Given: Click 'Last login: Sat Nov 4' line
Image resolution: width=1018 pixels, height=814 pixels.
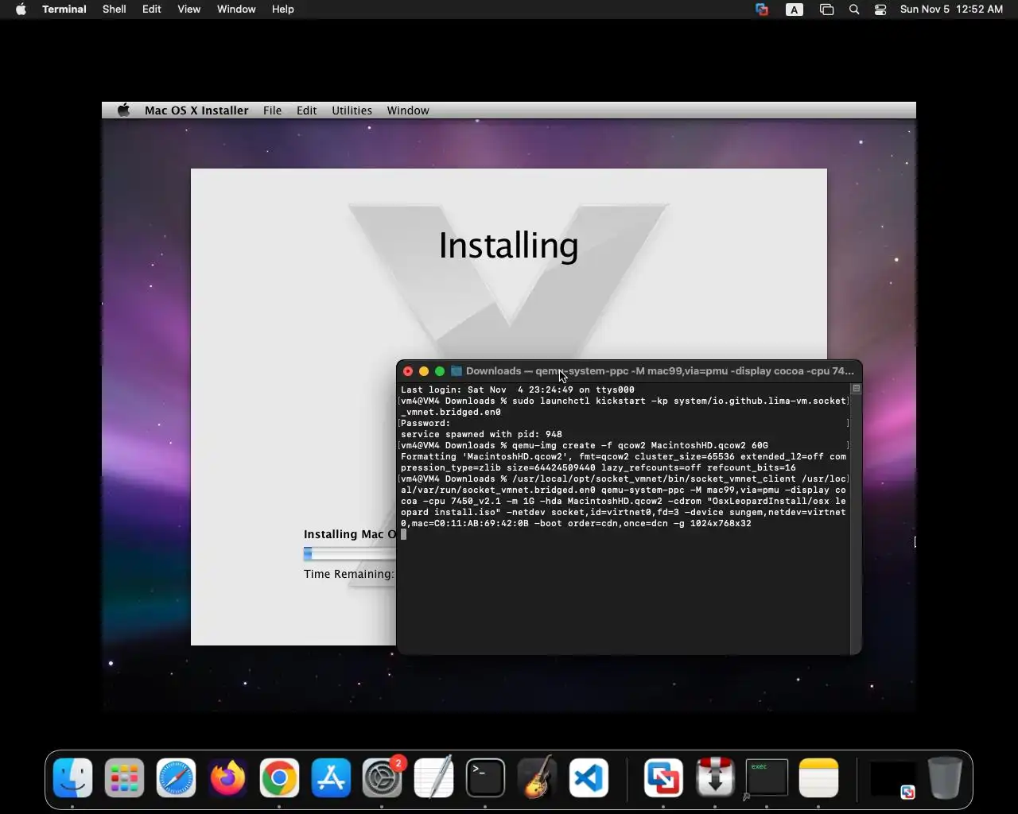Looking at the screenshot, I should [x=518, y=390].
